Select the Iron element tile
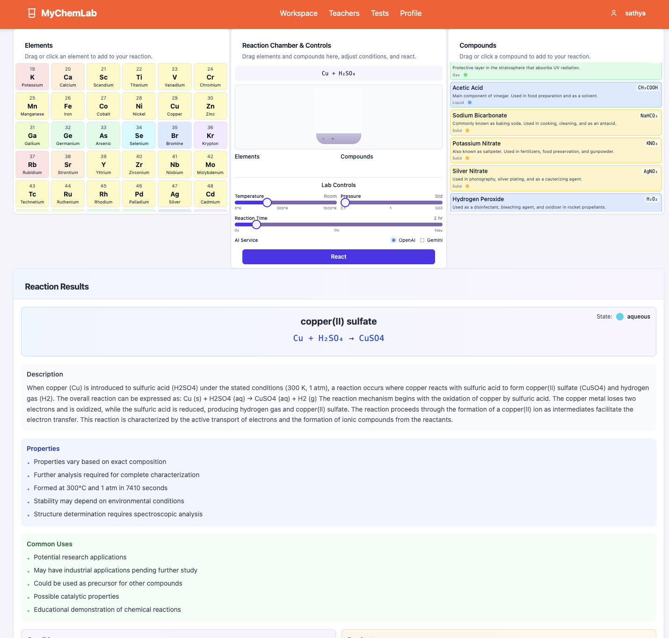Image resolution: width=669 pixels, height=638 pixels. coord(68,106)
